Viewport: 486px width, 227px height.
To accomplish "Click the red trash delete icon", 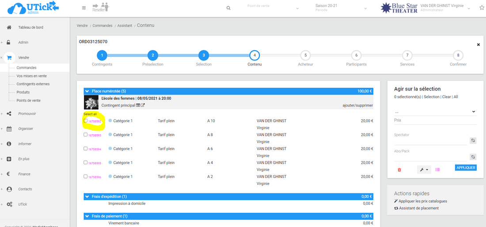I will 399,170.
